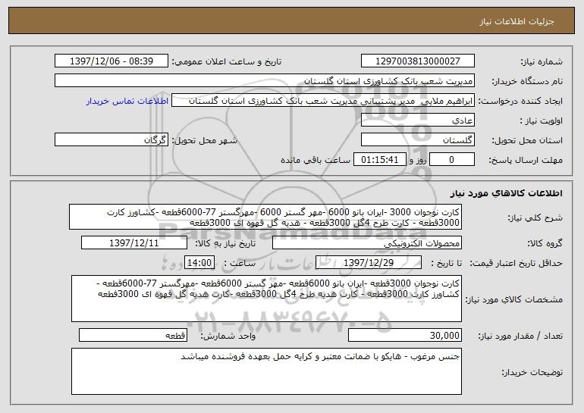Click the public announcement date field 1397/12/06 - 08:39

tap(111, 61)
